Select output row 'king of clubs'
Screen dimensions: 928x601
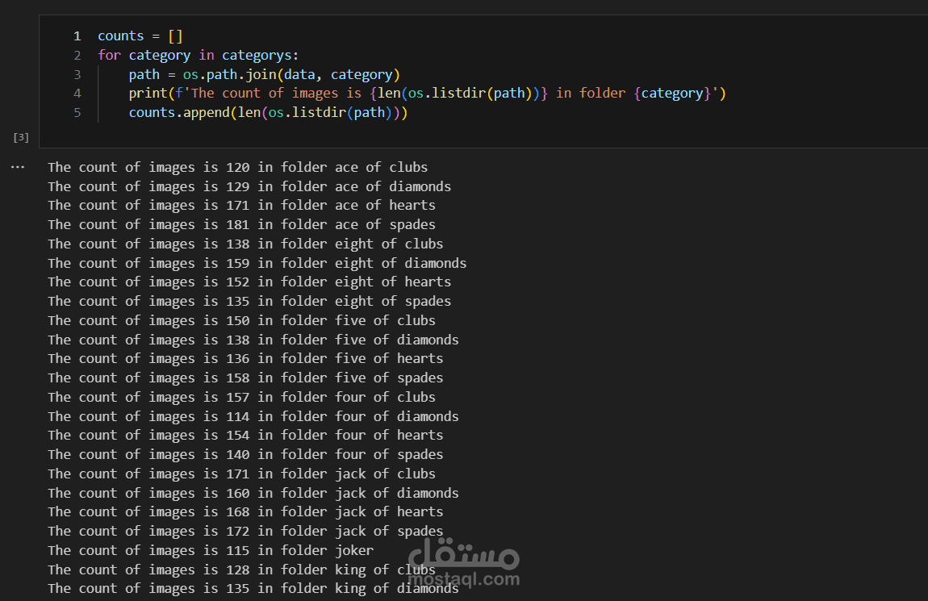(242, 570)
